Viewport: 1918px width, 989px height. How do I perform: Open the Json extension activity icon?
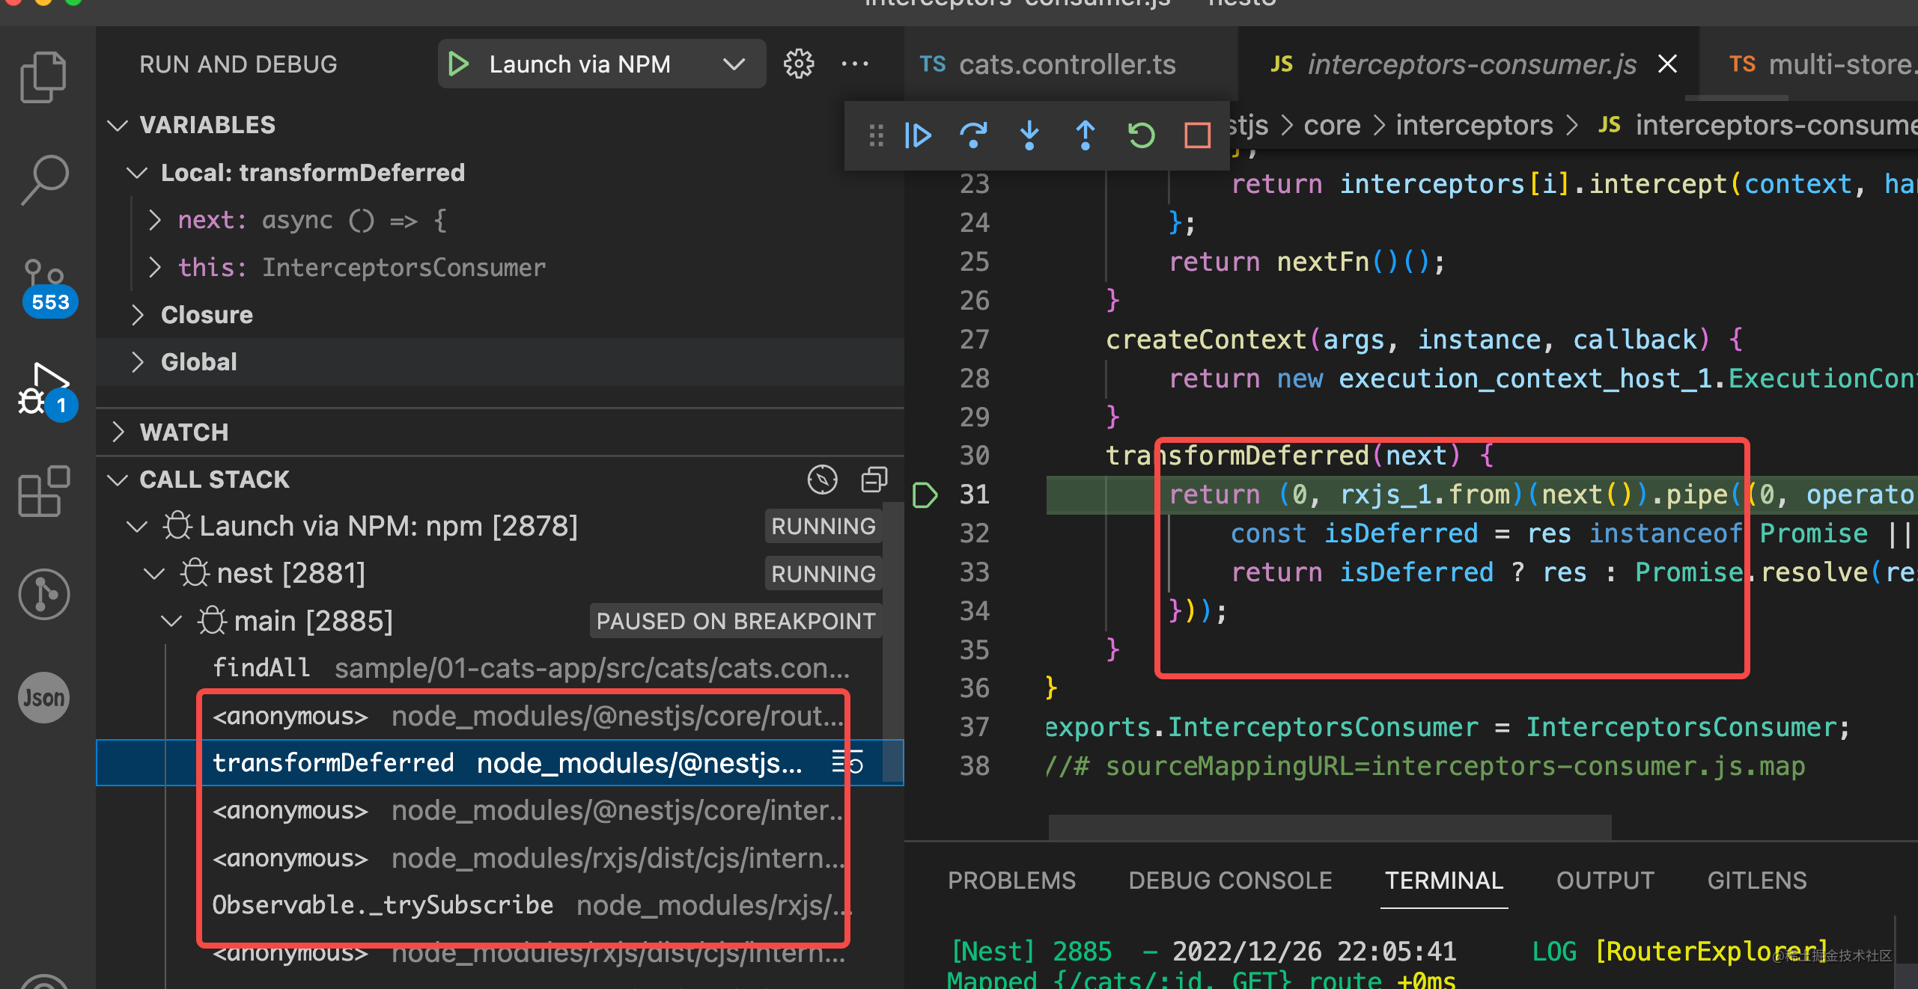[43, 697]
